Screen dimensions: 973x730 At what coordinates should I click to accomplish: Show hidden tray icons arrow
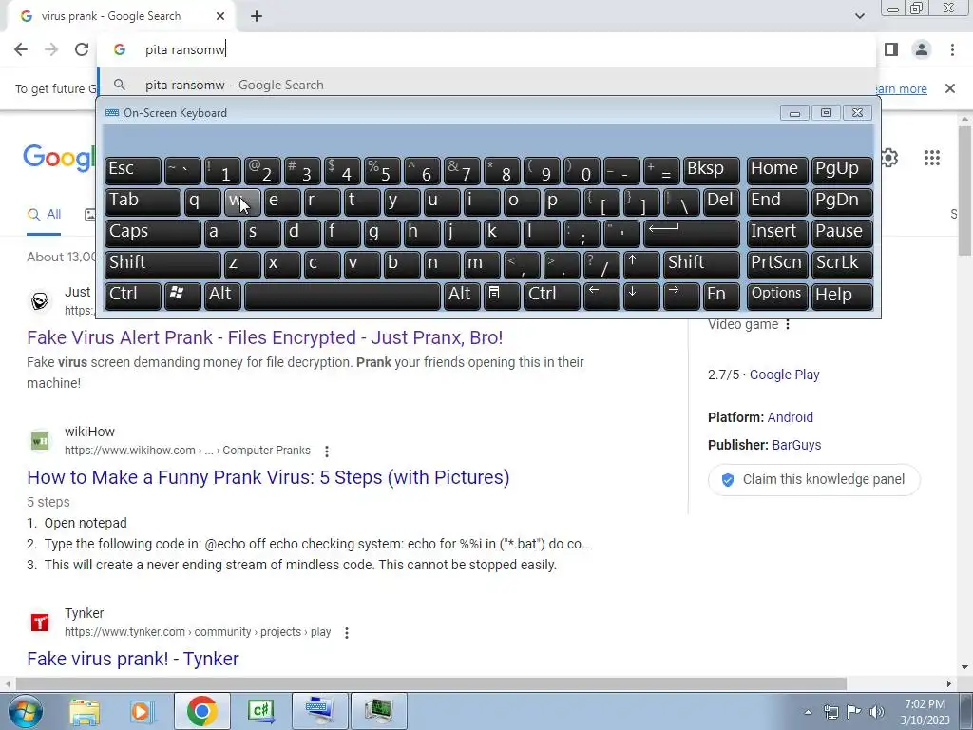[x=808, y=712]
